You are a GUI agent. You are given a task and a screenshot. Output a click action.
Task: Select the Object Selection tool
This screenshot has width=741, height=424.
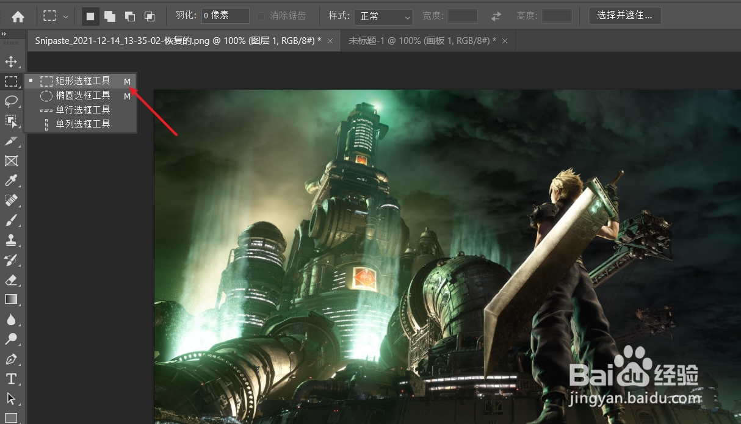(11, 121)
